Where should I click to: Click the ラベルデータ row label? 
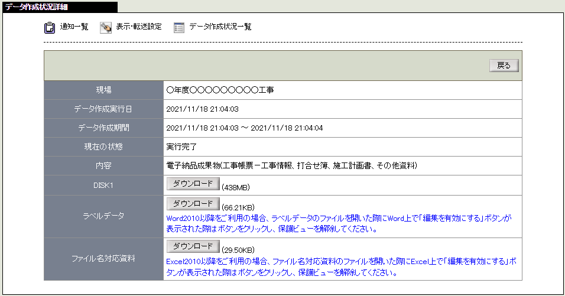pyautogui.click(x=103, y=216)
